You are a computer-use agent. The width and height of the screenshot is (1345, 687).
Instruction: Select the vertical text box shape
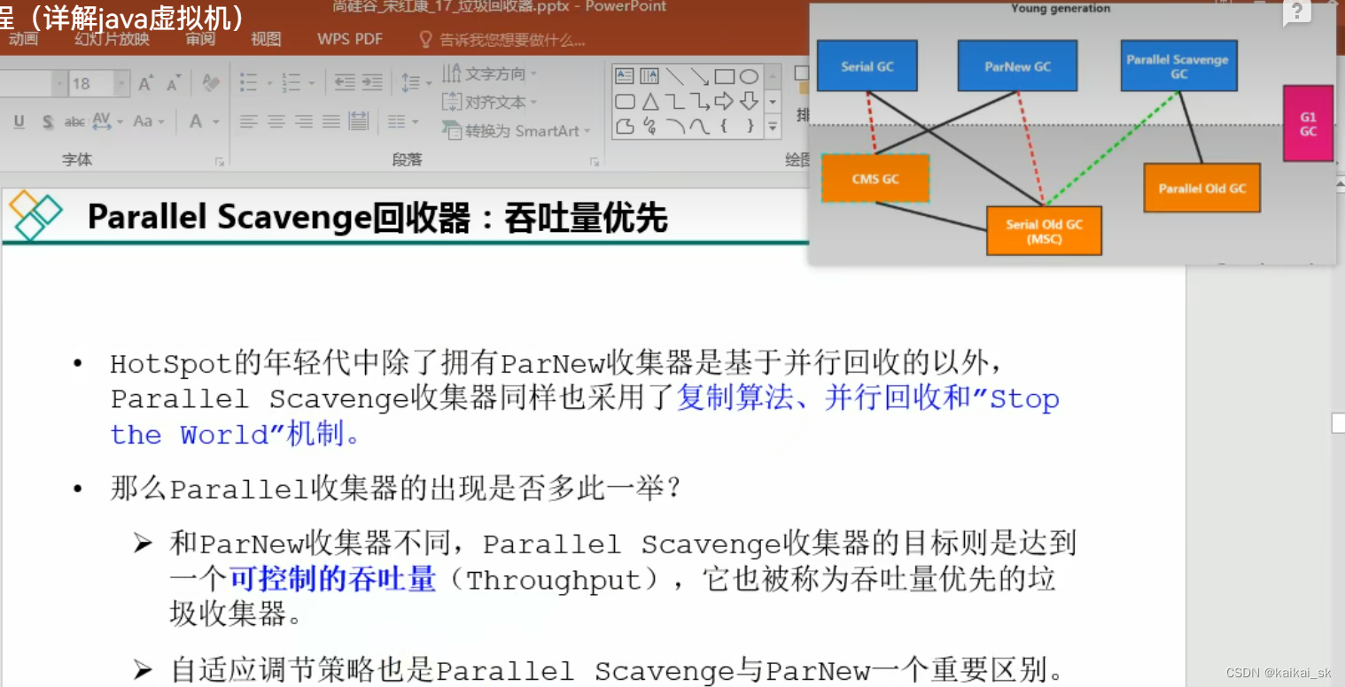649,77
